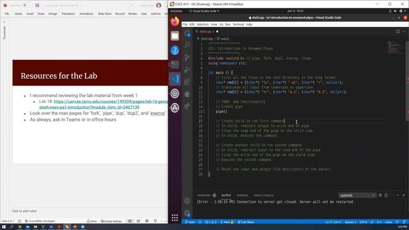Open VS Code Accounts icon
Screen dimensions: 409x230
187,201
